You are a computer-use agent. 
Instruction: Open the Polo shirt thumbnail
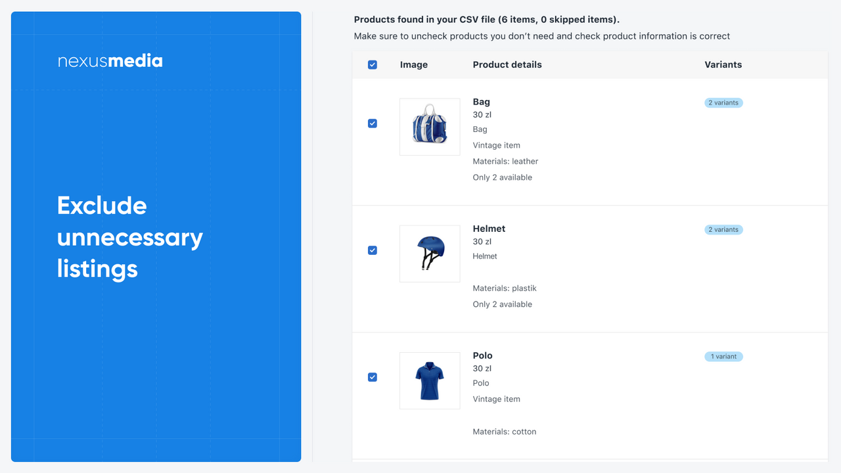click(429, 380)
